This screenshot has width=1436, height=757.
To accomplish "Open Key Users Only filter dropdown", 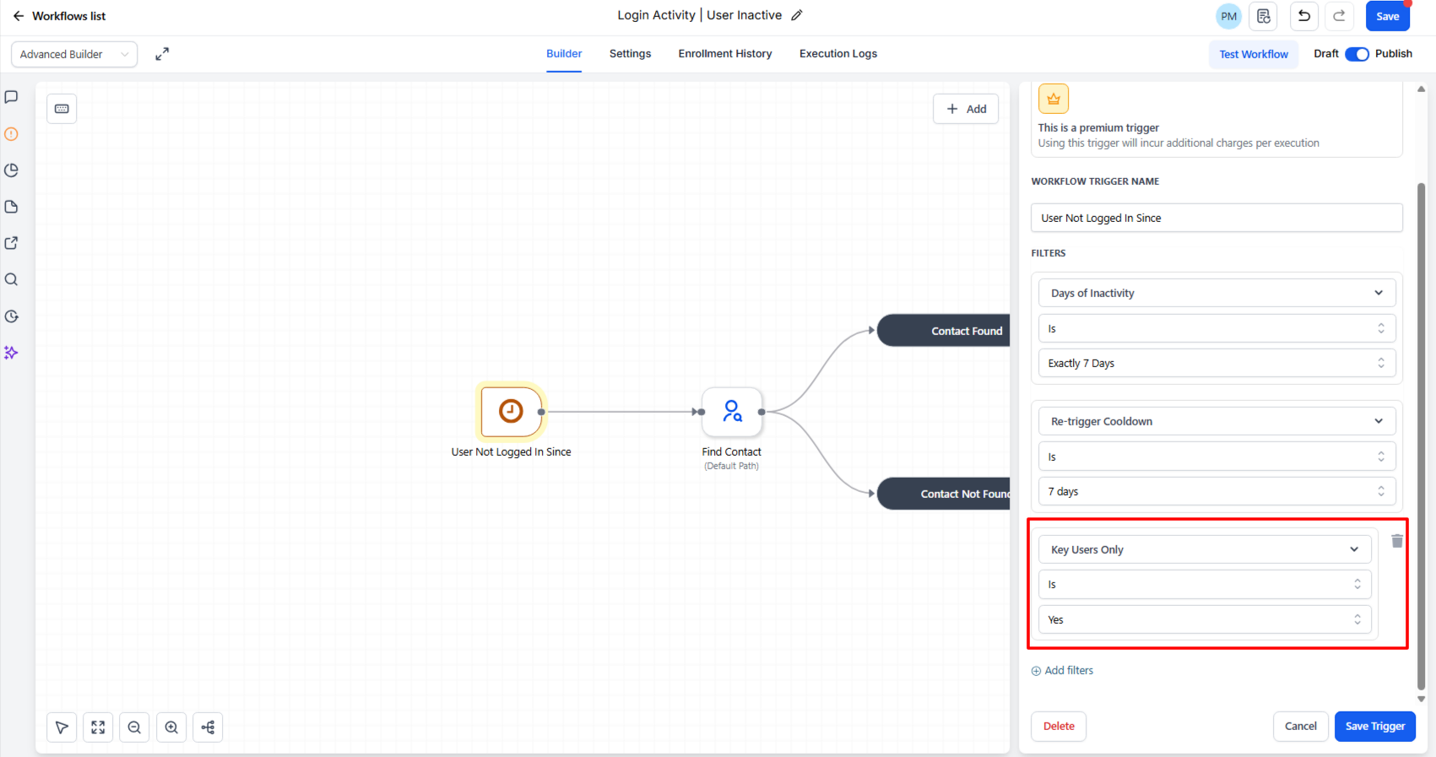I will pos(1205,549).
